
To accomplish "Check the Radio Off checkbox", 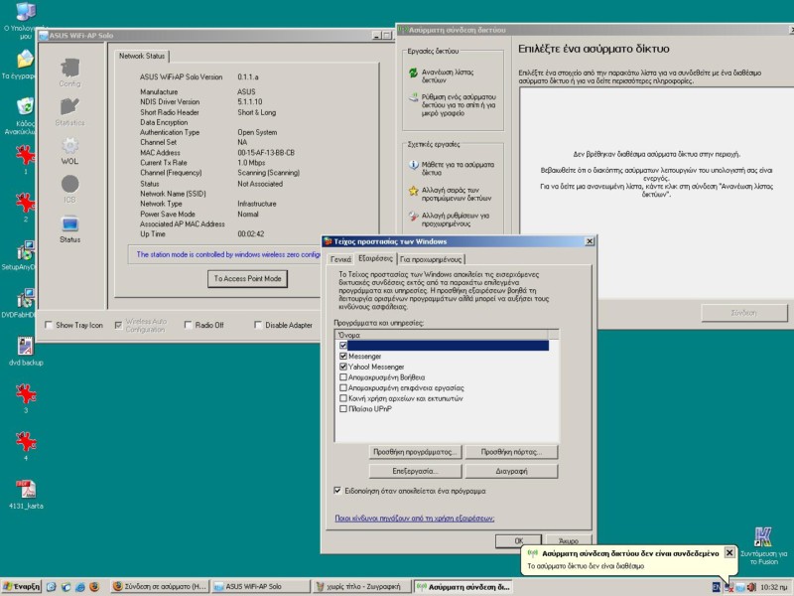I will 189,325.
